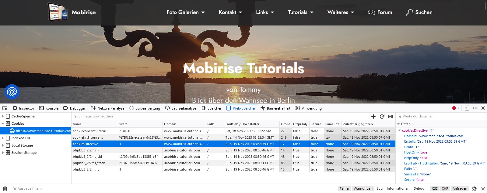Switch to the Netzwerkanalyse tab
The image size is (487, 193).
[107, 108]
